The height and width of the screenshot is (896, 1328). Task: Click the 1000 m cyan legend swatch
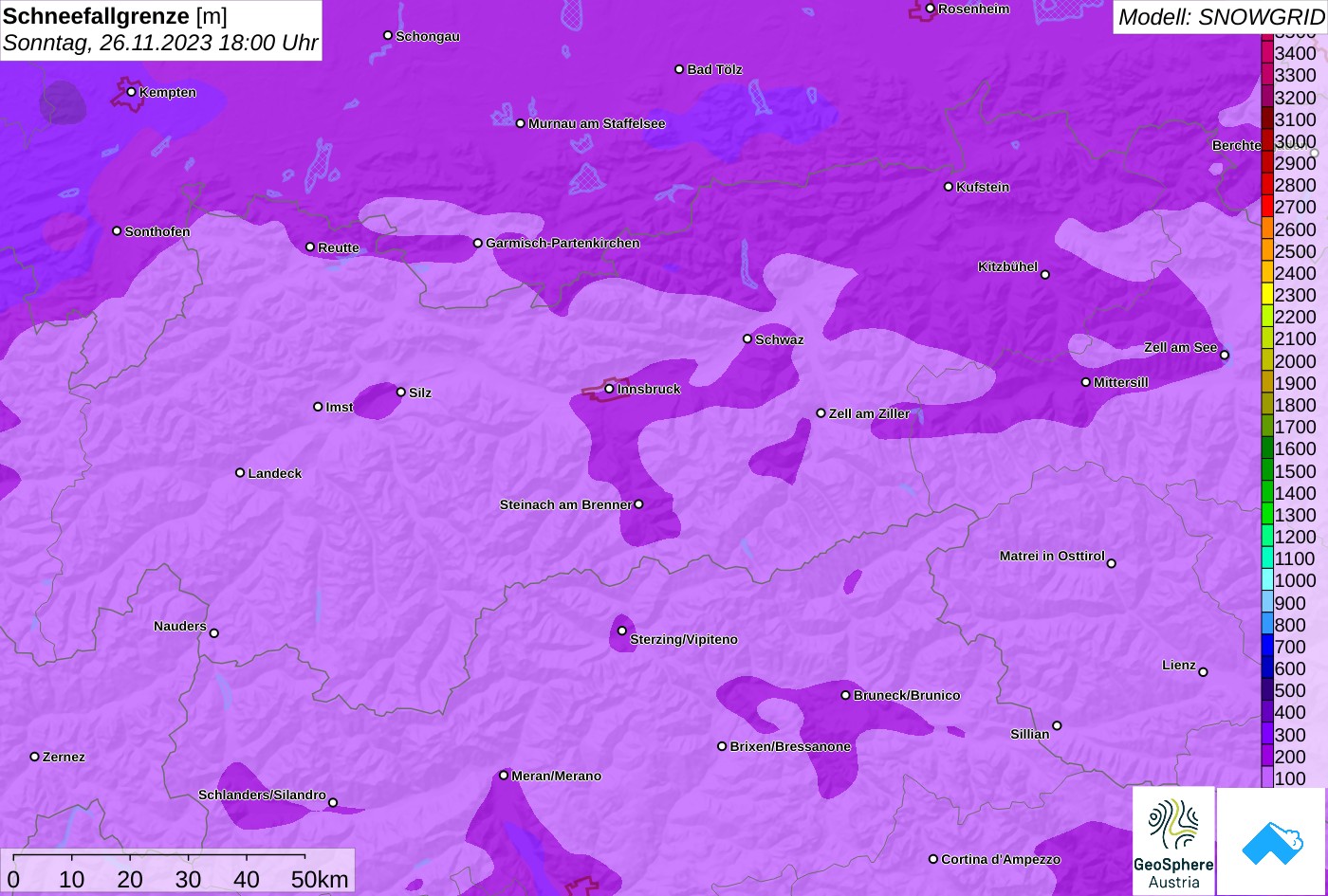click(1266, 580)
